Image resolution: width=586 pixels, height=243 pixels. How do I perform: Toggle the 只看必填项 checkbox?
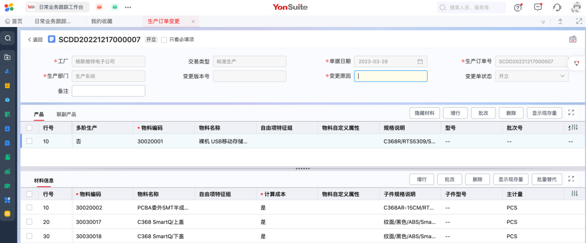(164, 40)
